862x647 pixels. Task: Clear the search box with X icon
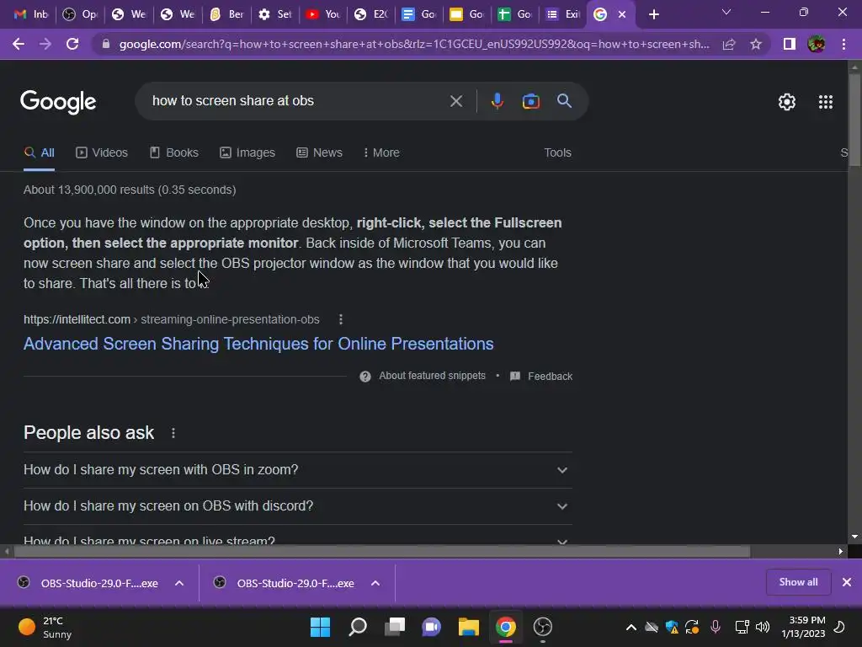point(455,101)
